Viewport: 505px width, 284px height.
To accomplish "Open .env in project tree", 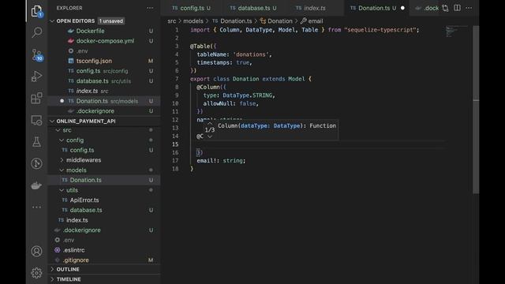I will 104,240.
